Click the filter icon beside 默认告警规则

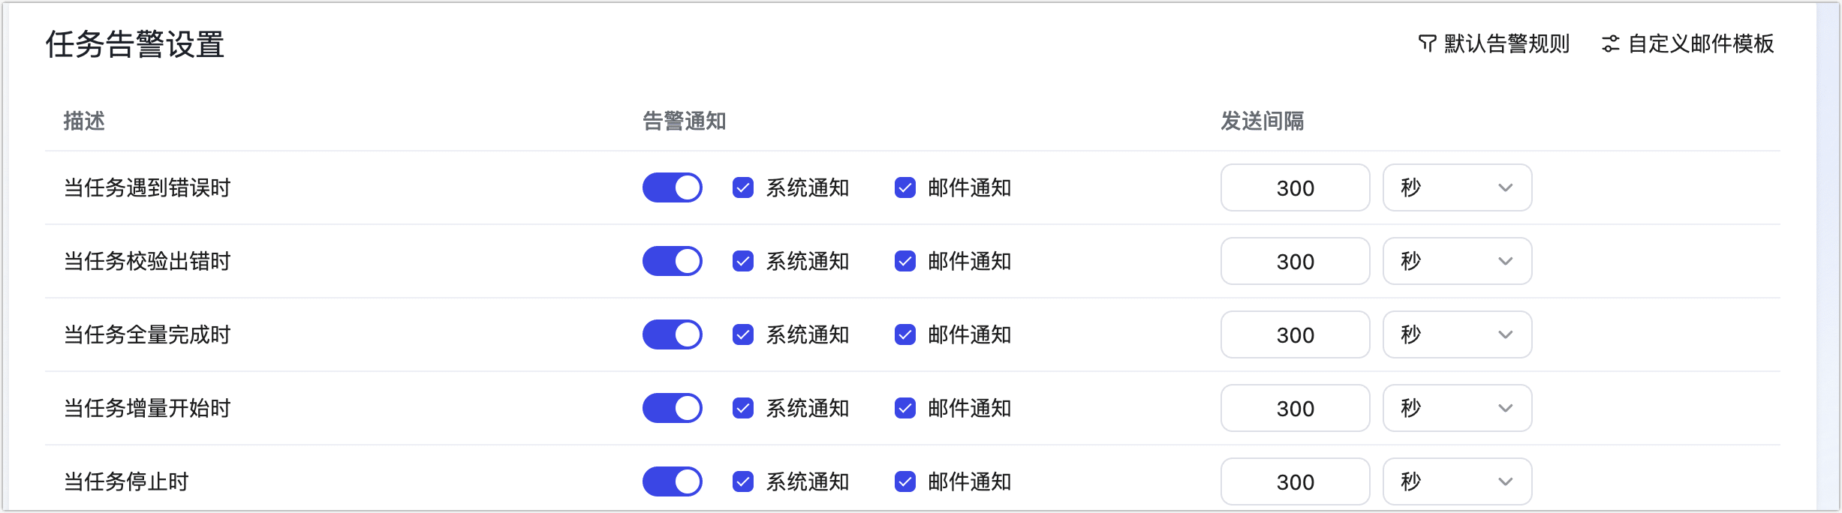click(x=1427, y=43)
